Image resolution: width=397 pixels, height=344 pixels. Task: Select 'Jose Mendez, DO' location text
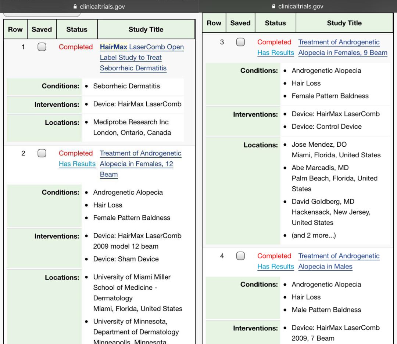coord(319,145)
